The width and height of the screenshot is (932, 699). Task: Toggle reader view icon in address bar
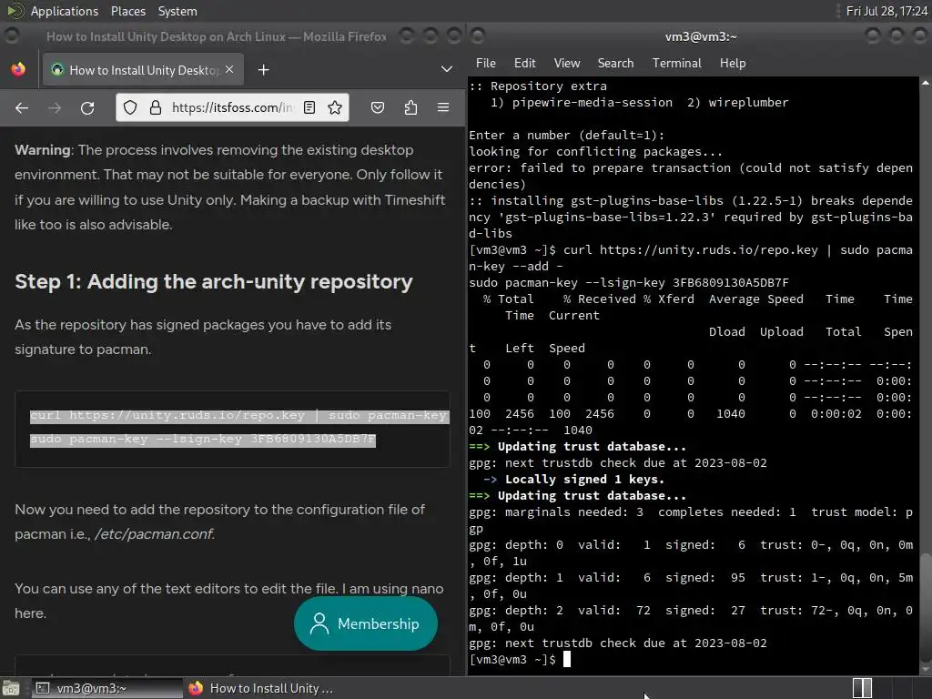pyautogui.click(x=309, y=107)
